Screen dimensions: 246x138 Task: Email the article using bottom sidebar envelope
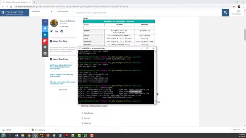[45, 54]
